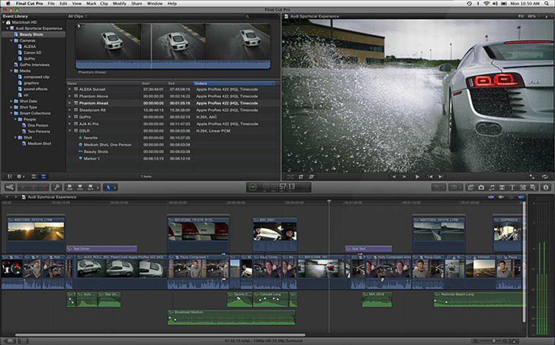Click the viewer fullscreen playback icon

pos(532,176)
